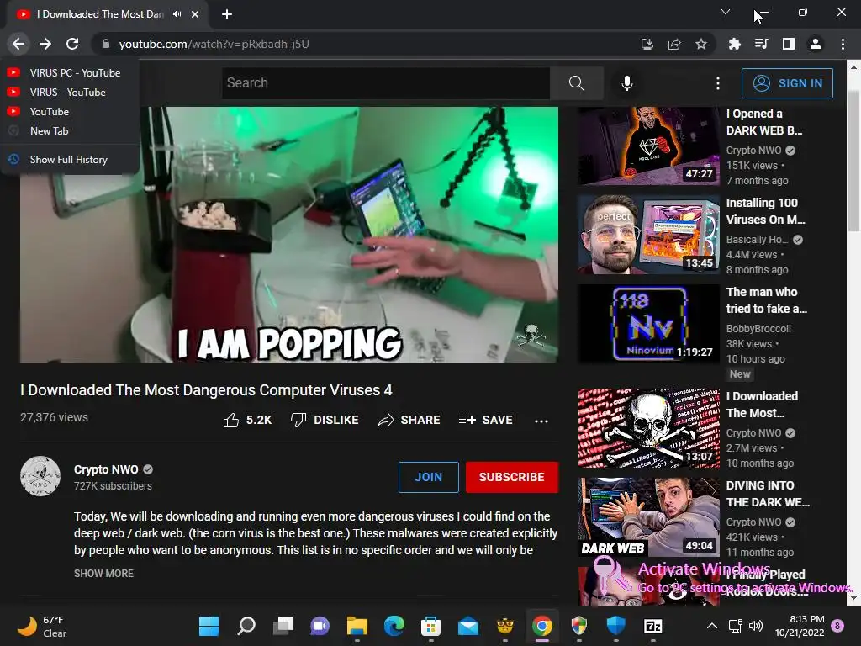Select the 'YouTube' history entry
Viewport: 861px width, 646px height.
coord(70,112)
